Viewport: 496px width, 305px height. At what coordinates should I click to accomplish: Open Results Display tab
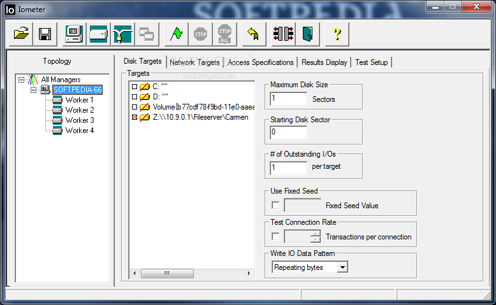pyautogui.click(x=325, y=62)
